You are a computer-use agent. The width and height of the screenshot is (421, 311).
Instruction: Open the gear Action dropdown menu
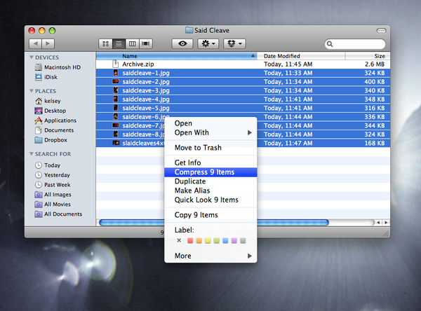(208, 43)
